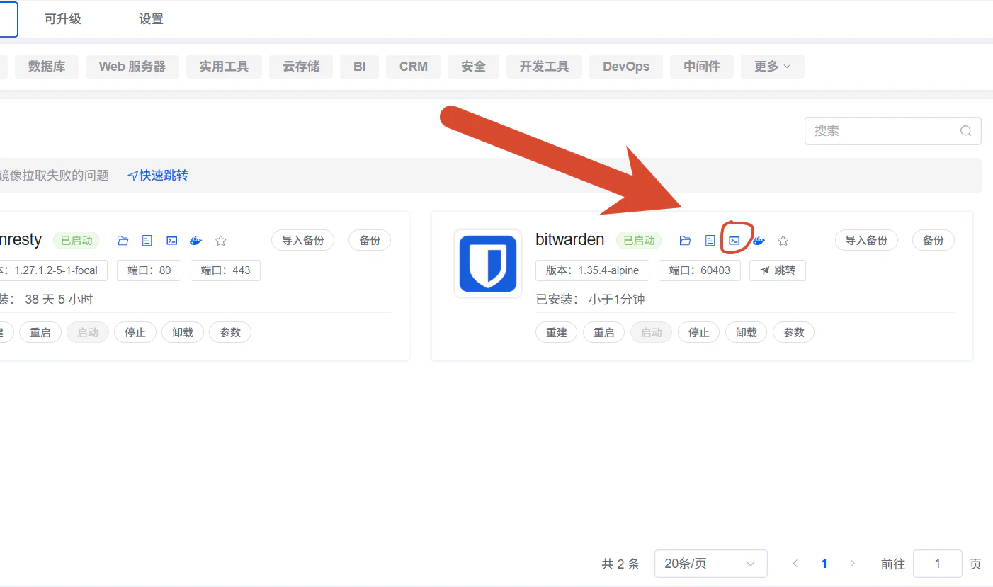Open the 20条/页 page size dropdown
Image resolution: width=993 pixels, height=587 pixels.
click(710, 564)
